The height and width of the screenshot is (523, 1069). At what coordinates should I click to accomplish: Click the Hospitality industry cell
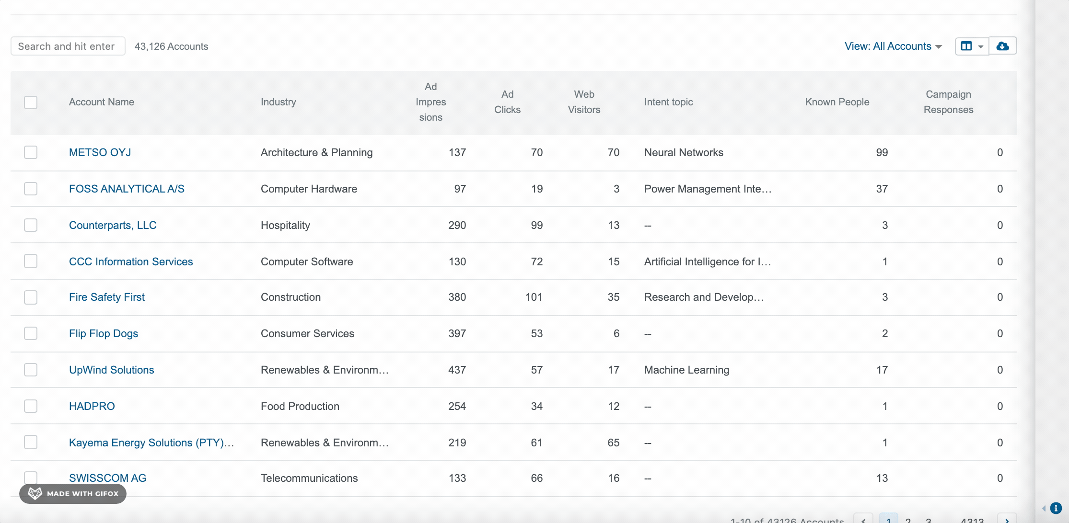click(x=286, y=225)
